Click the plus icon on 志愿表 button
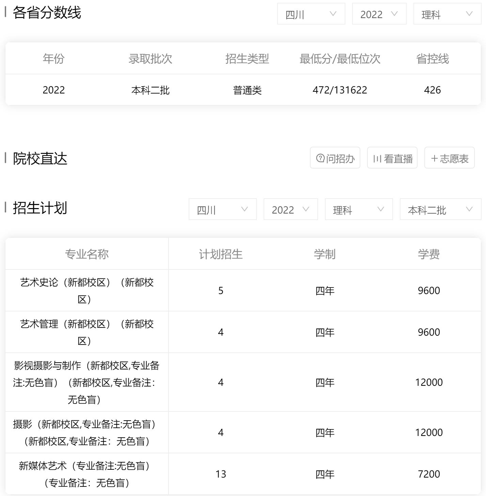The image size is (486, 496). (x=434, y=158)
